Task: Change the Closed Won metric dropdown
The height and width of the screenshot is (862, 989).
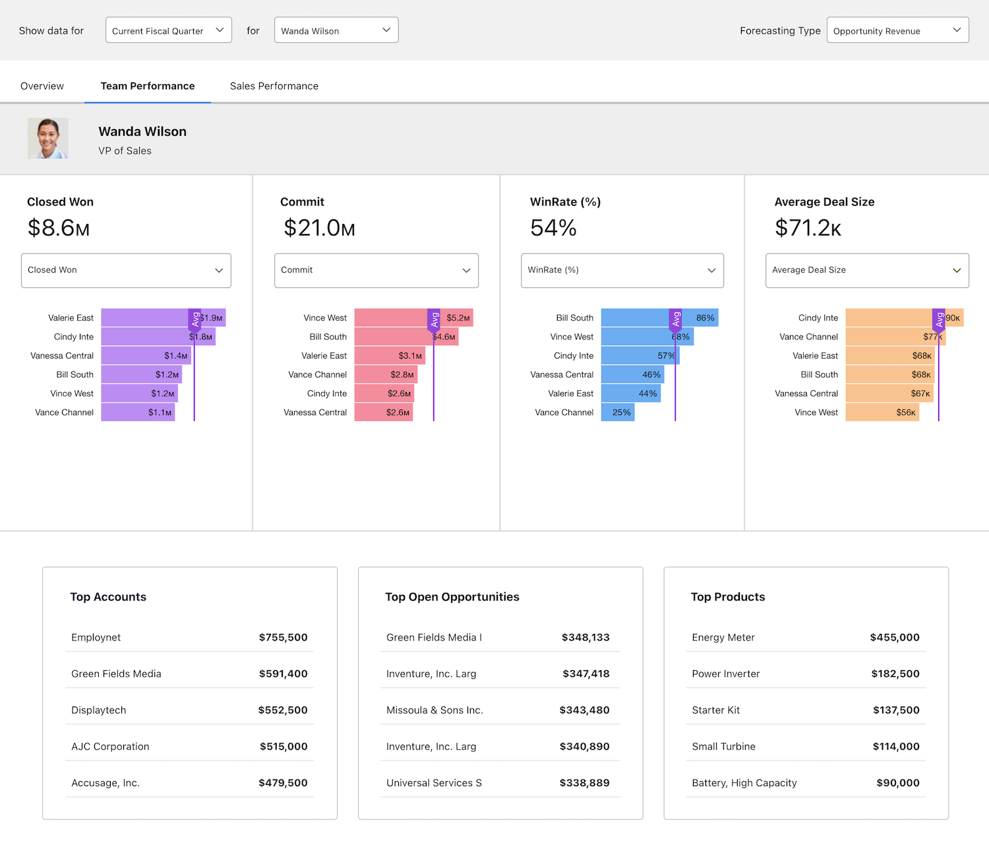Action: pos(125,270)
